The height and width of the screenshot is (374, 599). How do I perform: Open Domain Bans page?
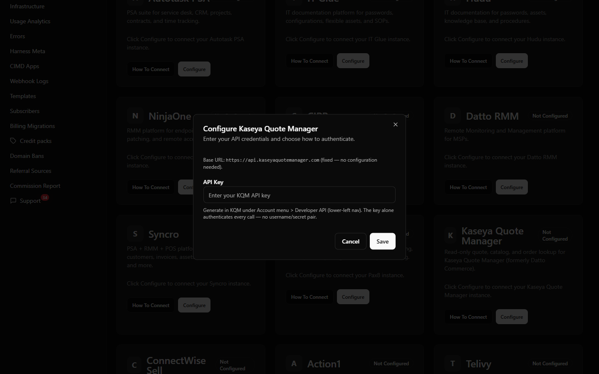[27, 156]
